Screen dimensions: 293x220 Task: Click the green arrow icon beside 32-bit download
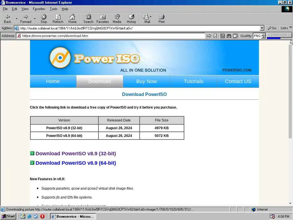[32, 153]
